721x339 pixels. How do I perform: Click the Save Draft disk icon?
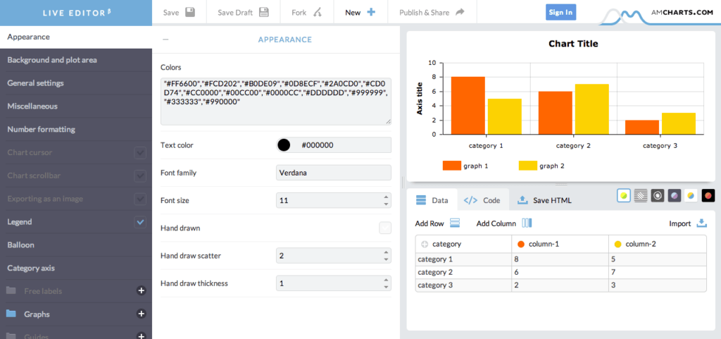264,13
